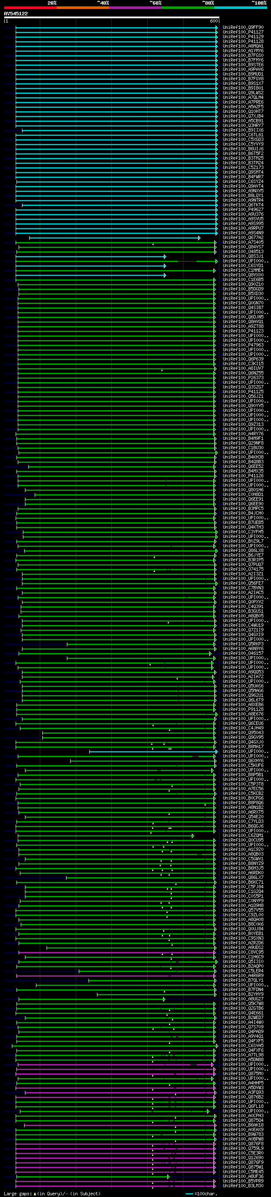Screen dimensions: 271x1197
Task: Open hit UniRef100_Q0CU95
Action: 243,840
